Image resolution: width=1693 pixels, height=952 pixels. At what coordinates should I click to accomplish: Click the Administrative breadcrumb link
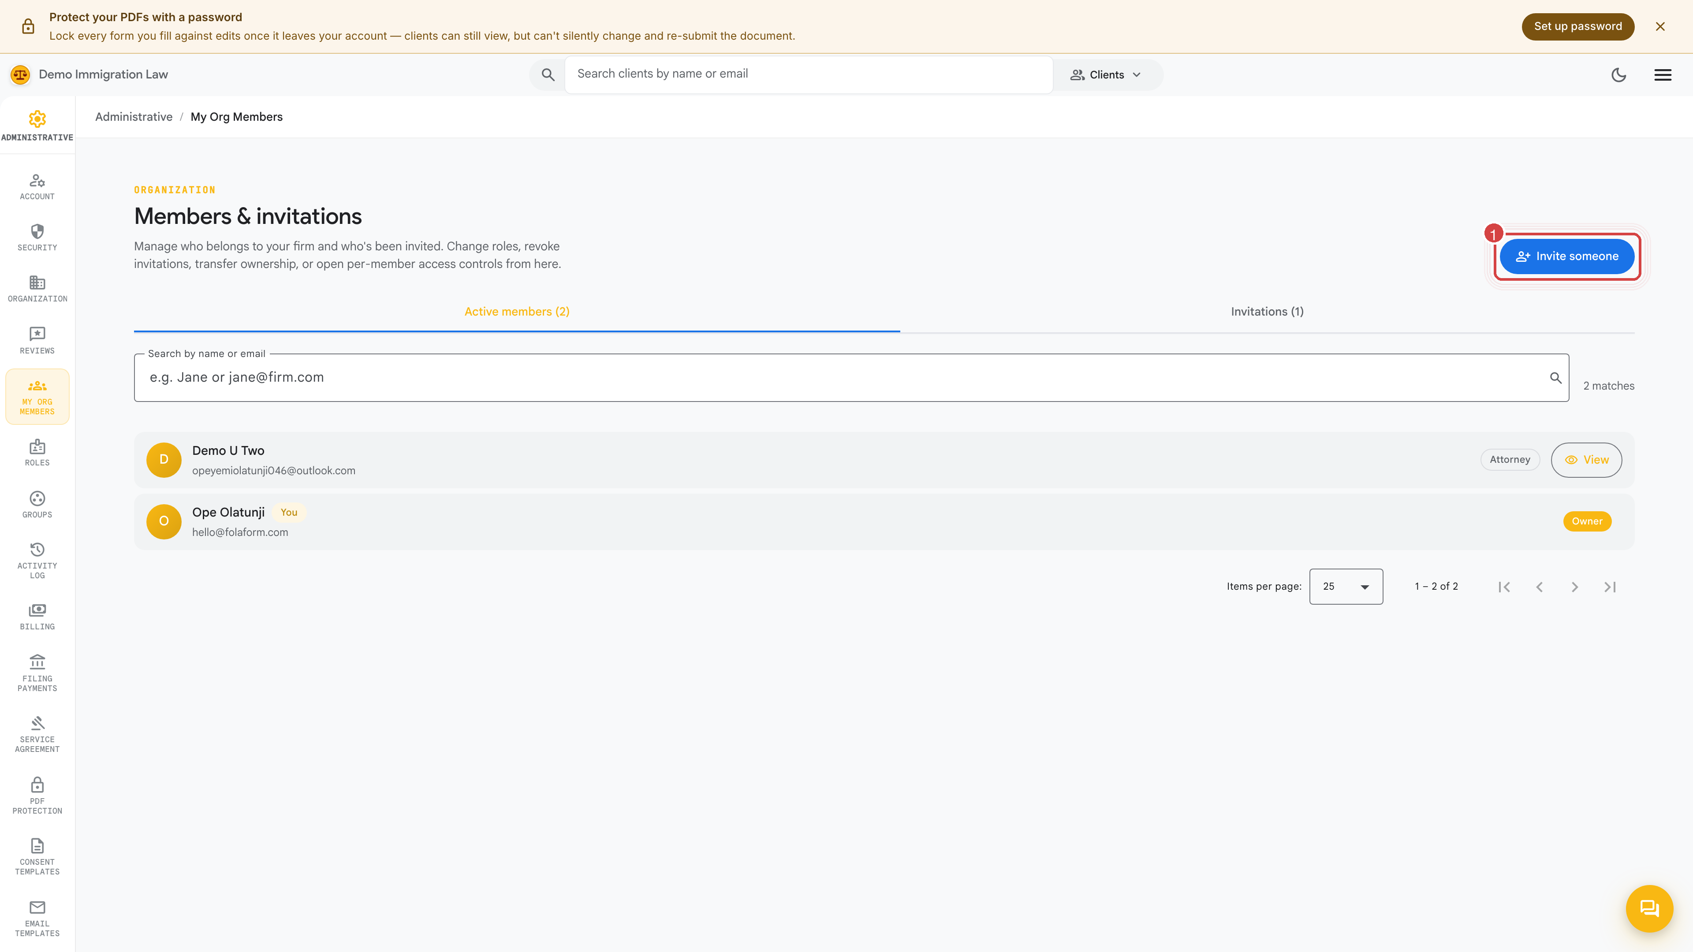pos(134,117)
